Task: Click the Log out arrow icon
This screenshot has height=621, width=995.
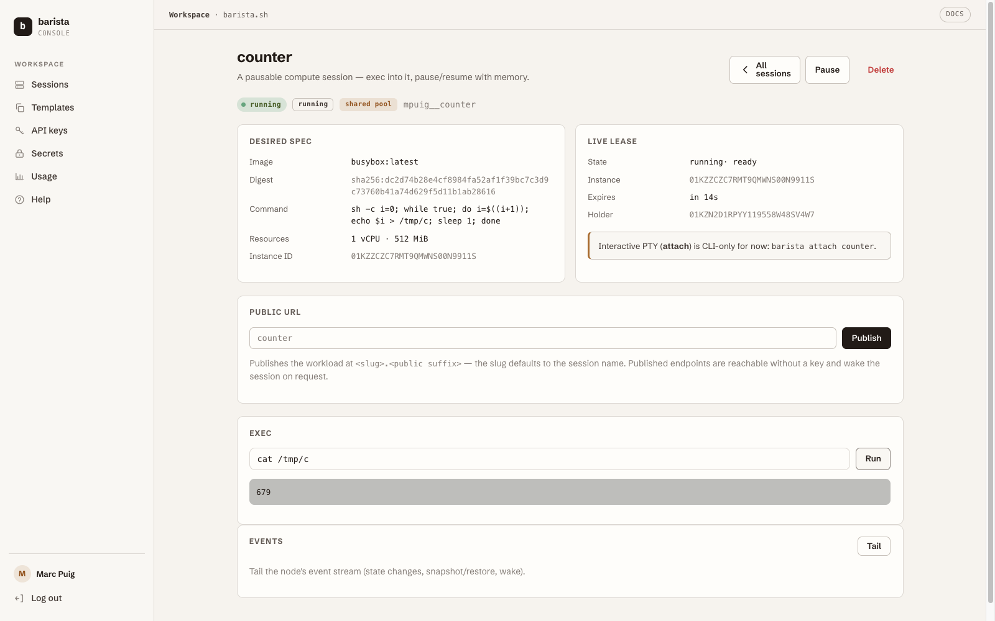Action: [x=20, y=598]
